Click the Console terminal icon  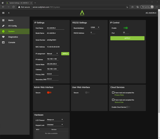tap(3, 42)
